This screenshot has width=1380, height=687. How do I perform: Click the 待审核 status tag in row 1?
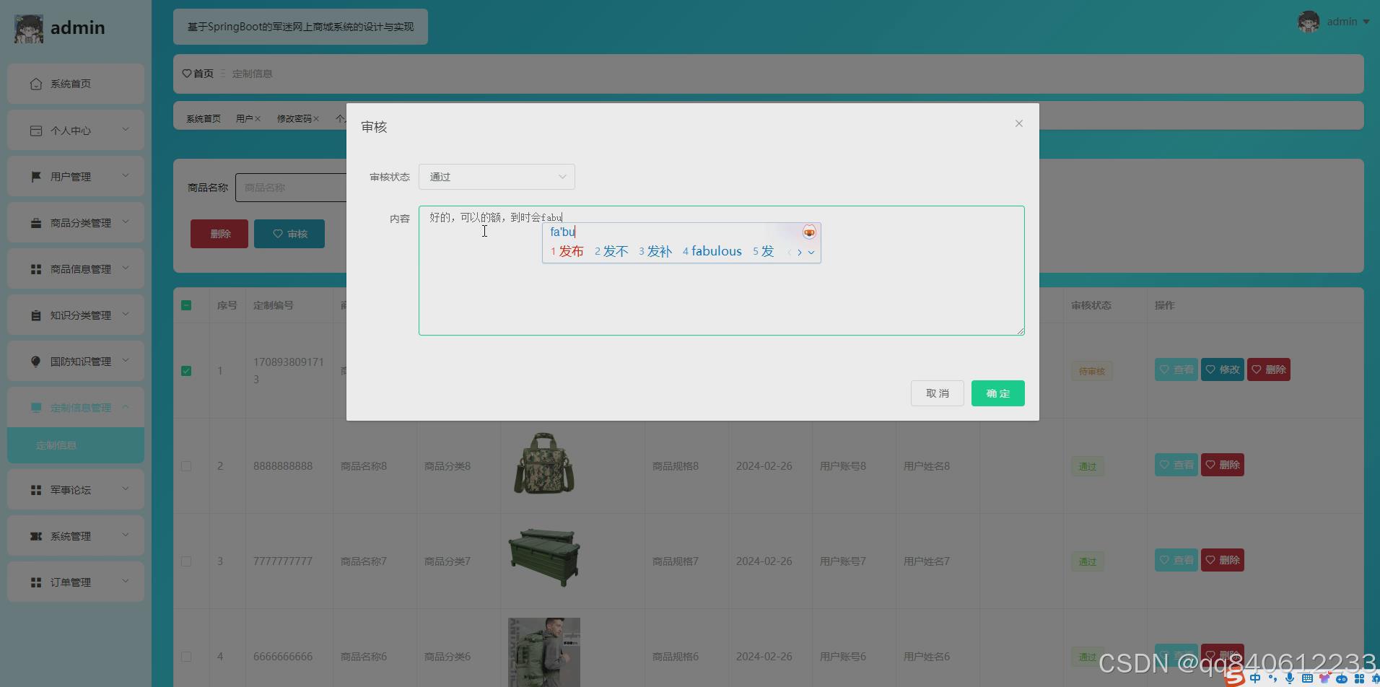[1091, 371]
